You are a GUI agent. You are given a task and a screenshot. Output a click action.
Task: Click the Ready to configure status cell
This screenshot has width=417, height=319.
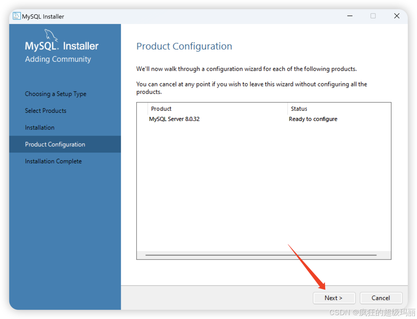click(x=313, y=119)
